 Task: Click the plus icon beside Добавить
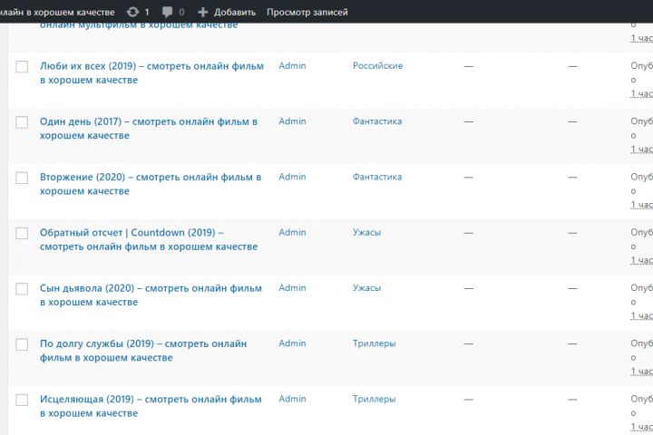(202, 12)
